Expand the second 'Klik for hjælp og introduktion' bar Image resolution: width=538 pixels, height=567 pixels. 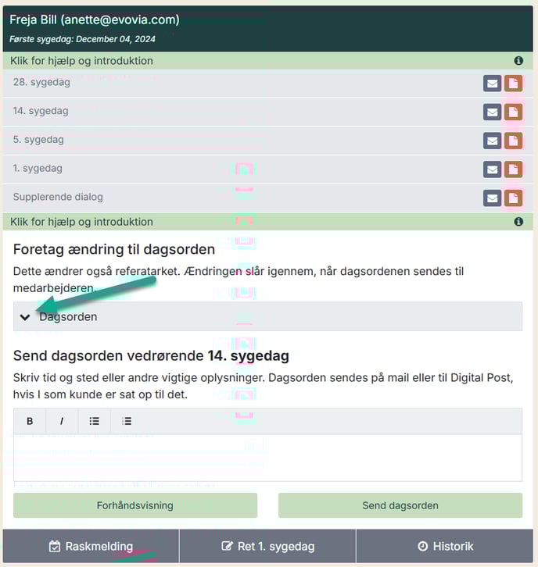(82, 222)
